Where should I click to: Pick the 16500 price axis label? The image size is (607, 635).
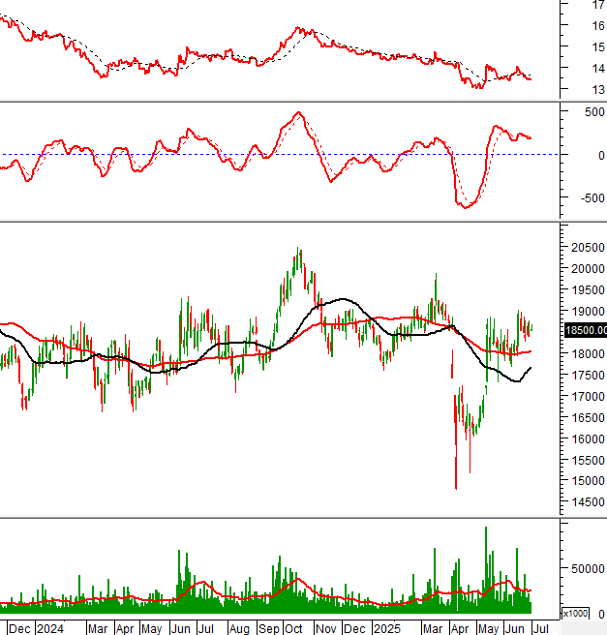click(588, 418)
